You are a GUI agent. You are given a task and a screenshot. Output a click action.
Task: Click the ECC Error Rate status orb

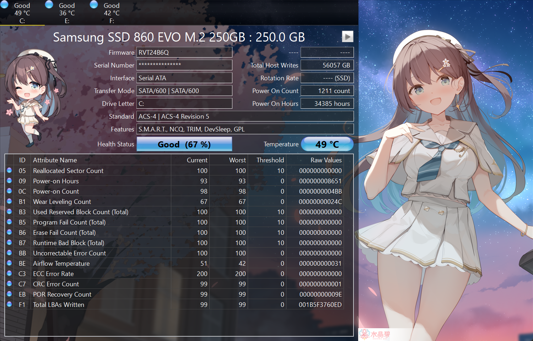(10, 273)
